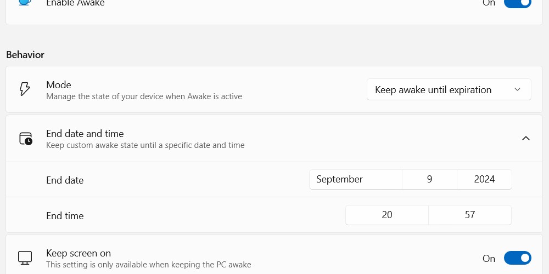The width and height of the screenshot is (549, 274).
Task: Click the lightning bolt Mode icon
Action: (25, 89)
